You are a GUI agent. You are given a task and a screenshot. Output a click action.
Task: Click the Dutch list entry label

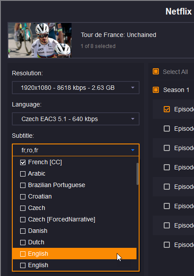click(36, 242)
